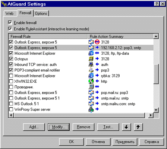This screenshot has height=149, width=167.
Task: Click Internet Explorer icon beside rybka: 3129
Action: [91, 76]
